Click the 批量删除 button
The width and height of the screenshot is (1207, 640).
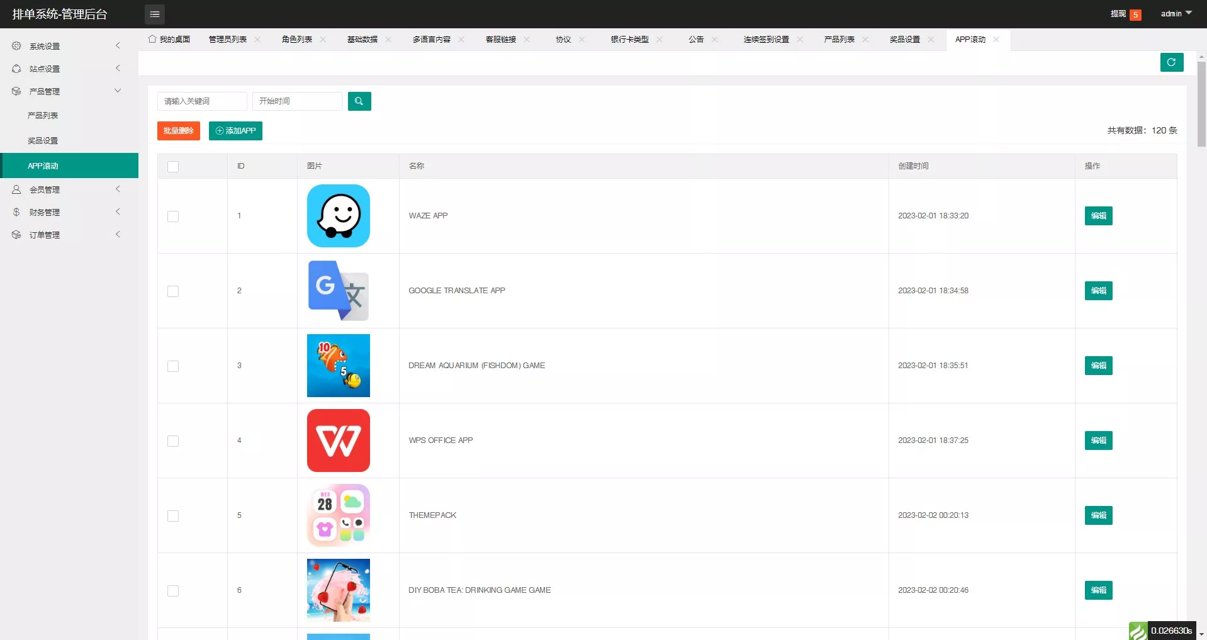coord(178,131)
